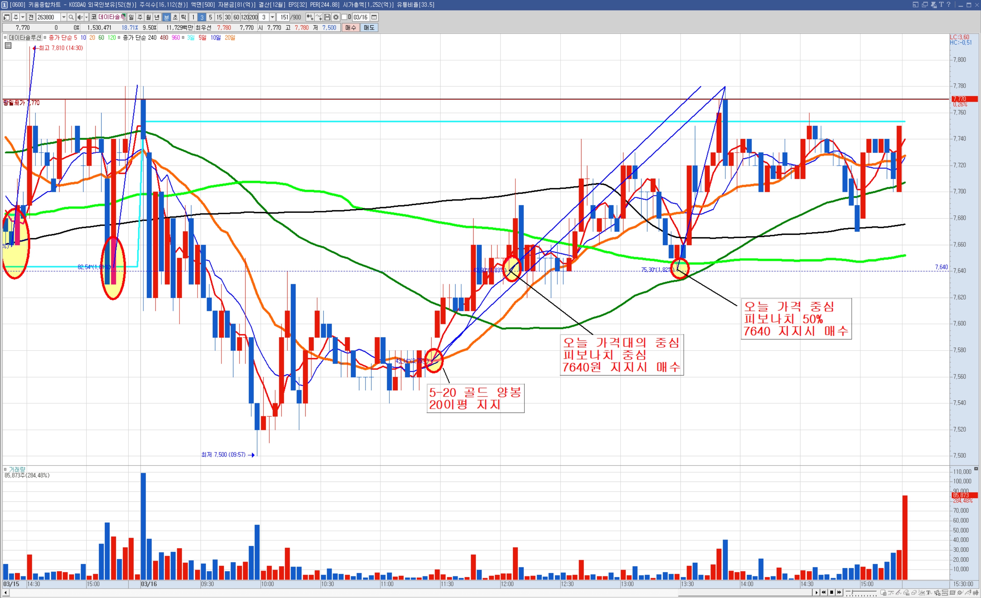Toggle the D checkbox next to date field

coord(344,17)
